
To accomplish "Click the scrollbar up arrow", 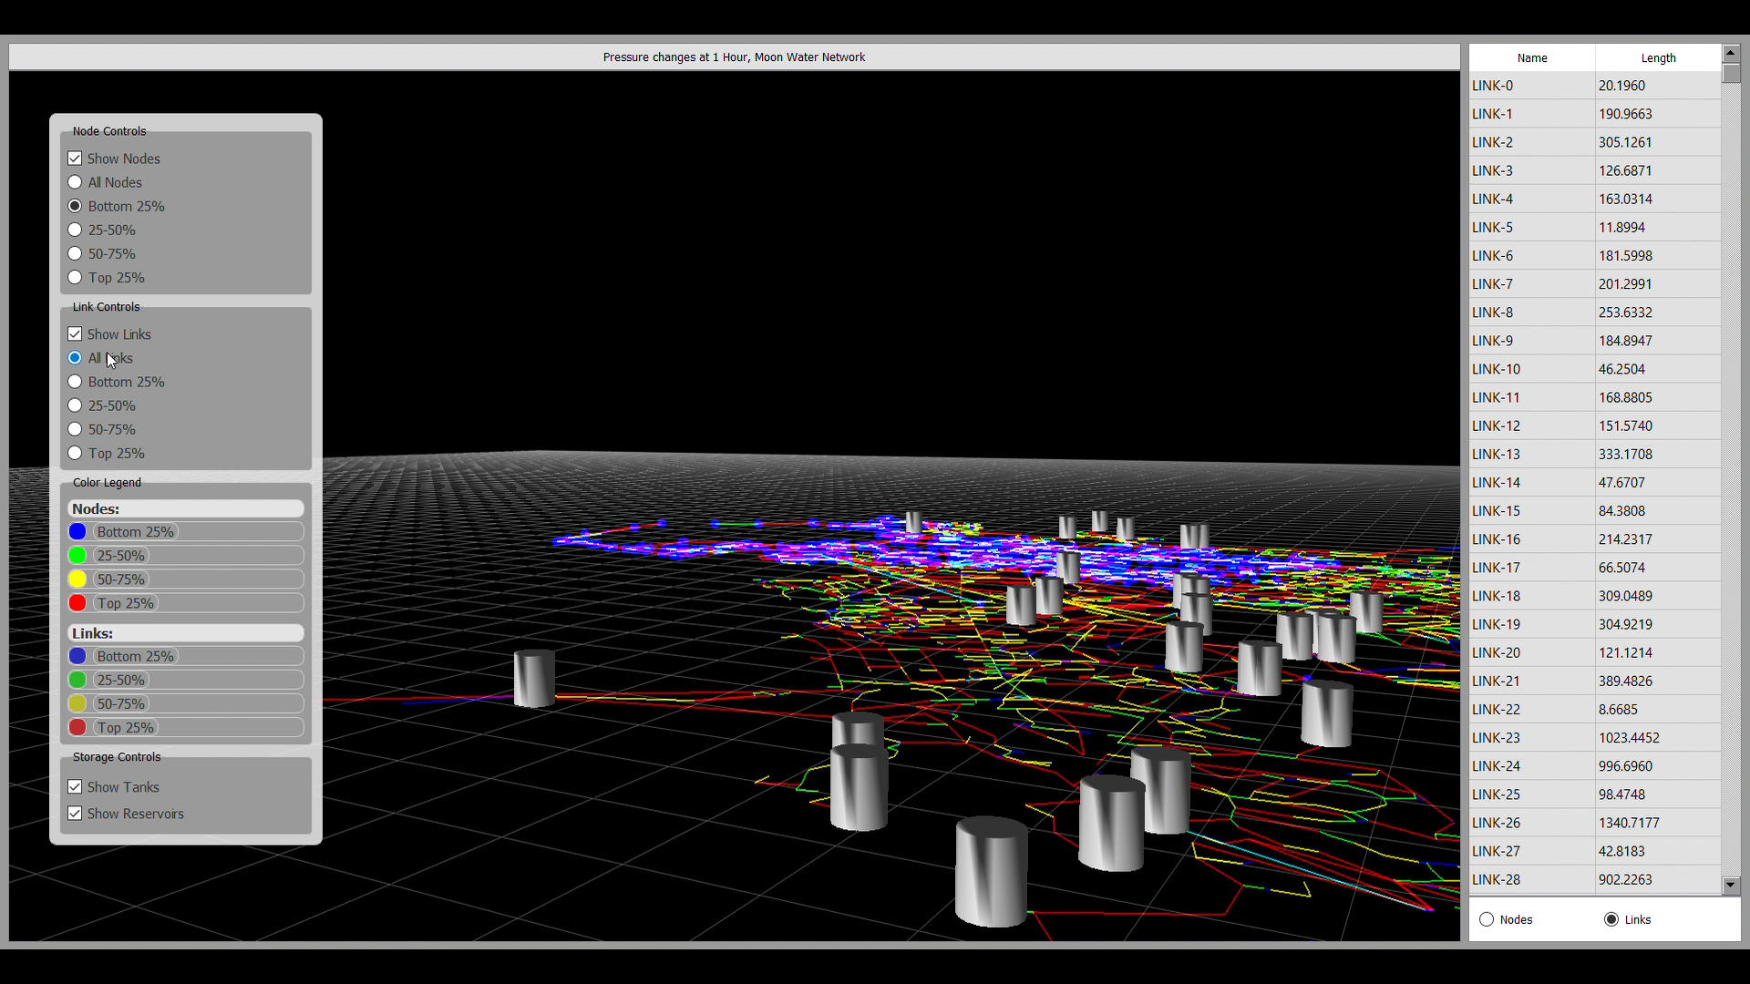I will pyautogui.click(x=1730, y=52).
